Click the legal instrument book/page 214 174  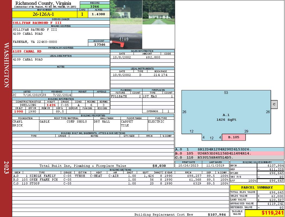[160, 75]
